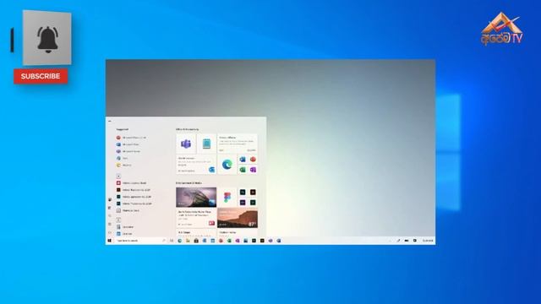Click the Teams icon on taskbar
The width and height of the screenshot is (541, 304).
click(x=270, y=241)
